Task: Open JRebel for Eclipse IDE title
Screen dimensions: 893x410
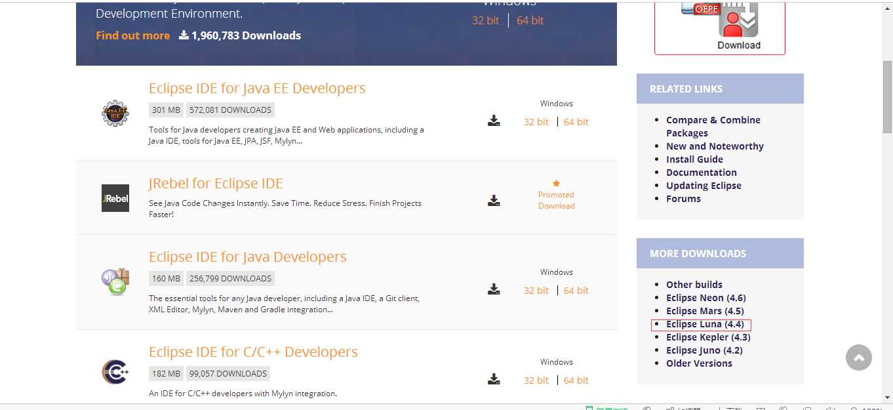Action: 216,183
